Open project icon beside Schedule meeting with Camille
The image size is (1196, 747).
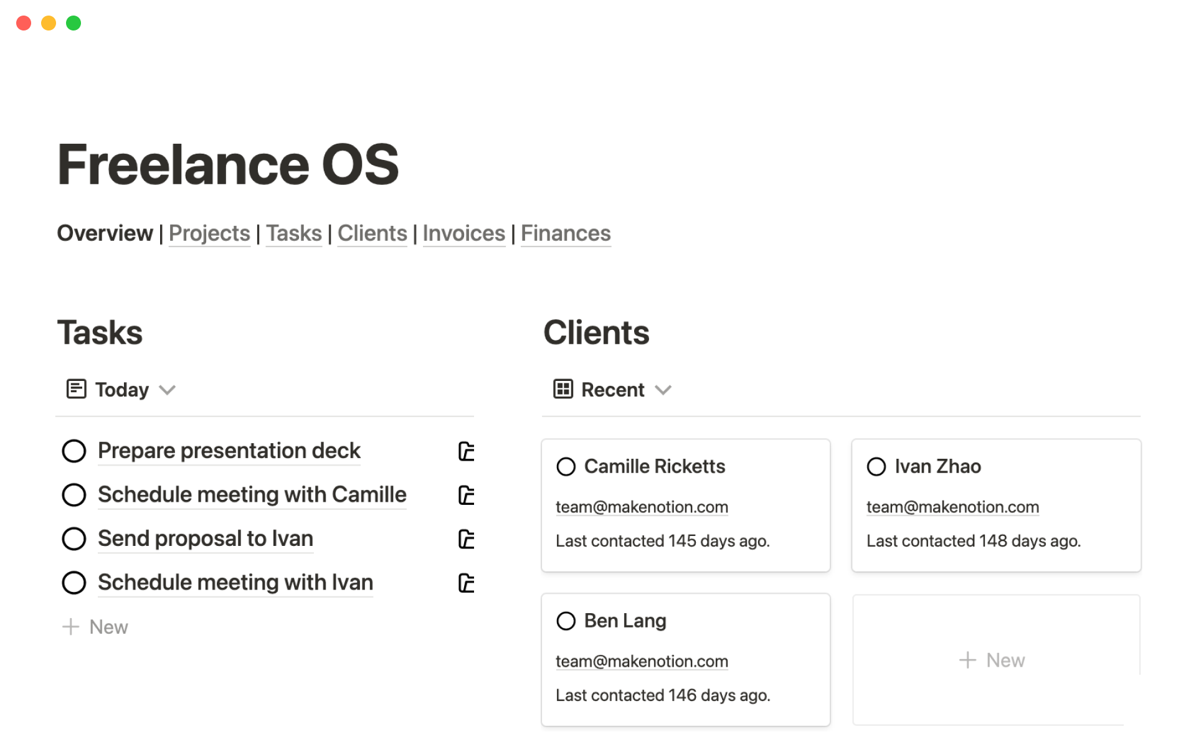pos(466,496)
